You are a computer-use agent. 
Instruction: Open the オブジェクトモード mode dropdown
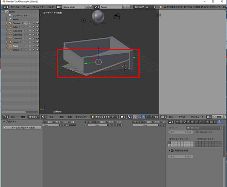pyautogui.click(x=105, y=117)
